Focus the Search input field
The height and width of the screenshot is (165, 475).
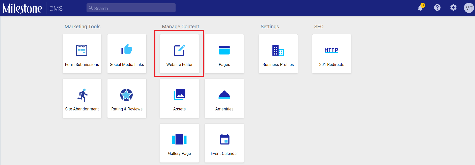tap(131, 8)
